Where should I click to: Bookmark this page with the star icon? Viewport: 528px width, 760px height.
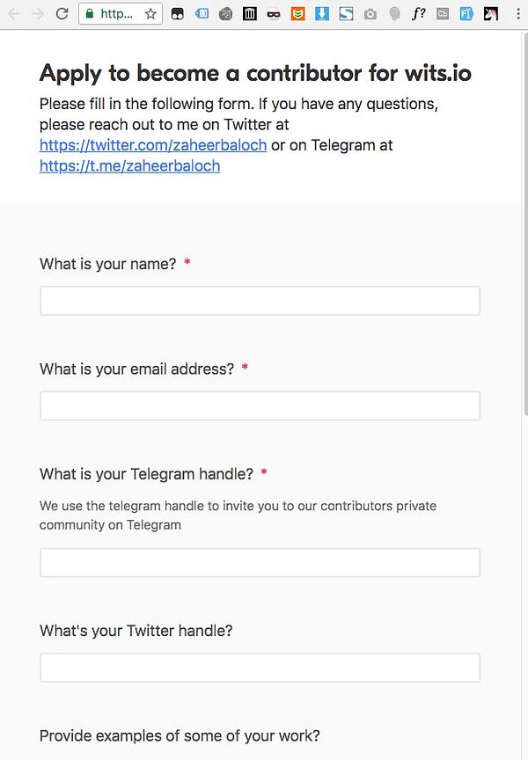coord(150,14)
